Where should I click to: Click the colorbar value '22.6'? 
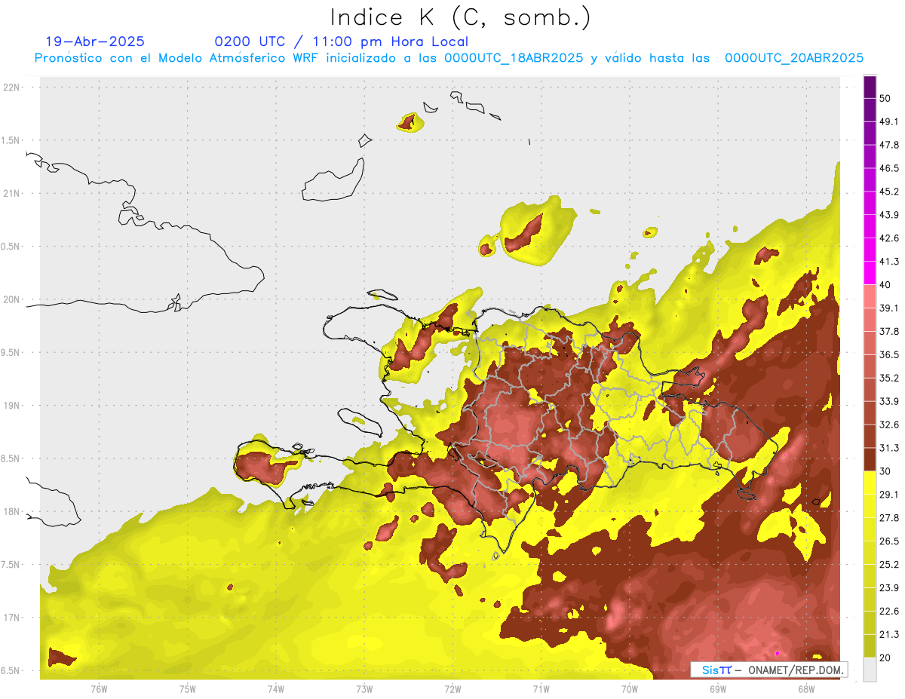pyautogui.click(x=889, y=611)
